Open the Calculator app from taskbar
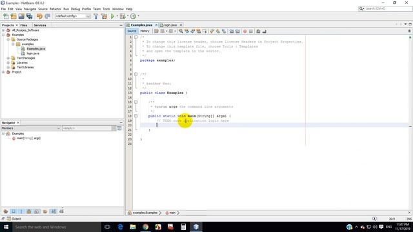Screen dimensions: 413x232 [183, 227]
